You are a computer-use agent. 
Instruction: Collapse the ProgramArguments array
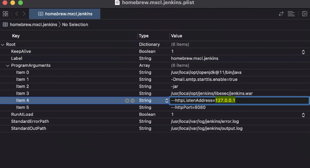coord(8,66)
